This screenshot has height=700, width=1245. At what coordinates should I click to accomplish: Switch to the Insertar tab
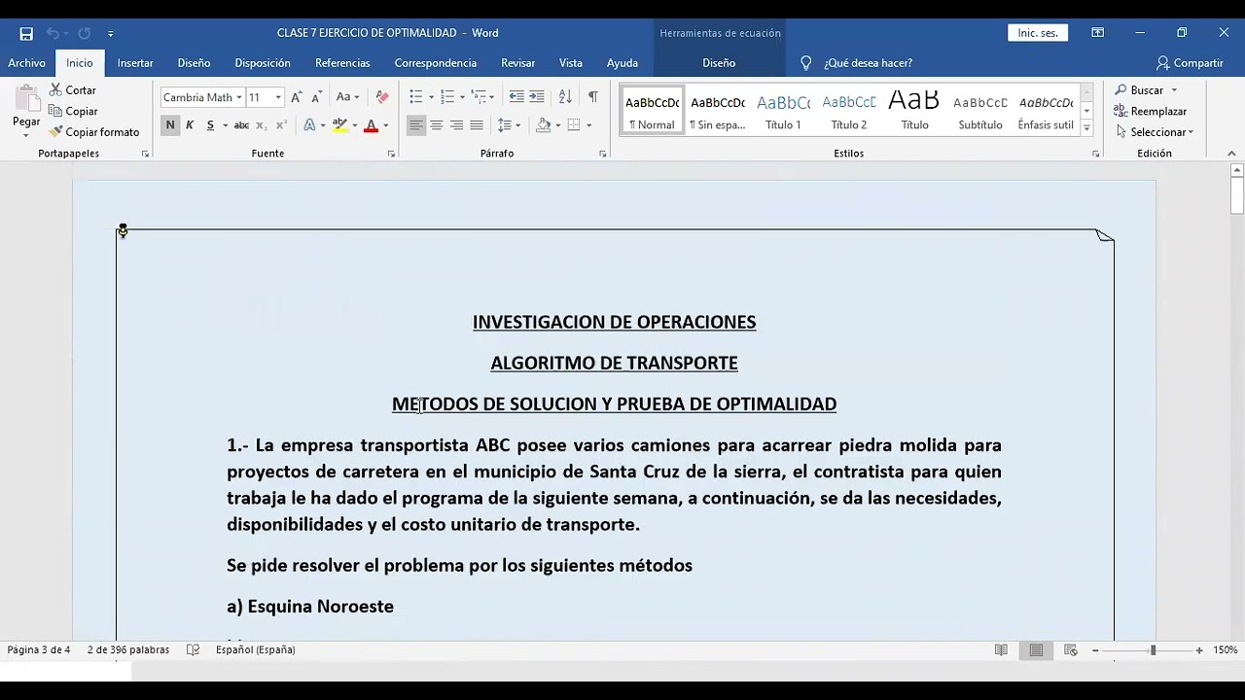[x=135, y=62]
